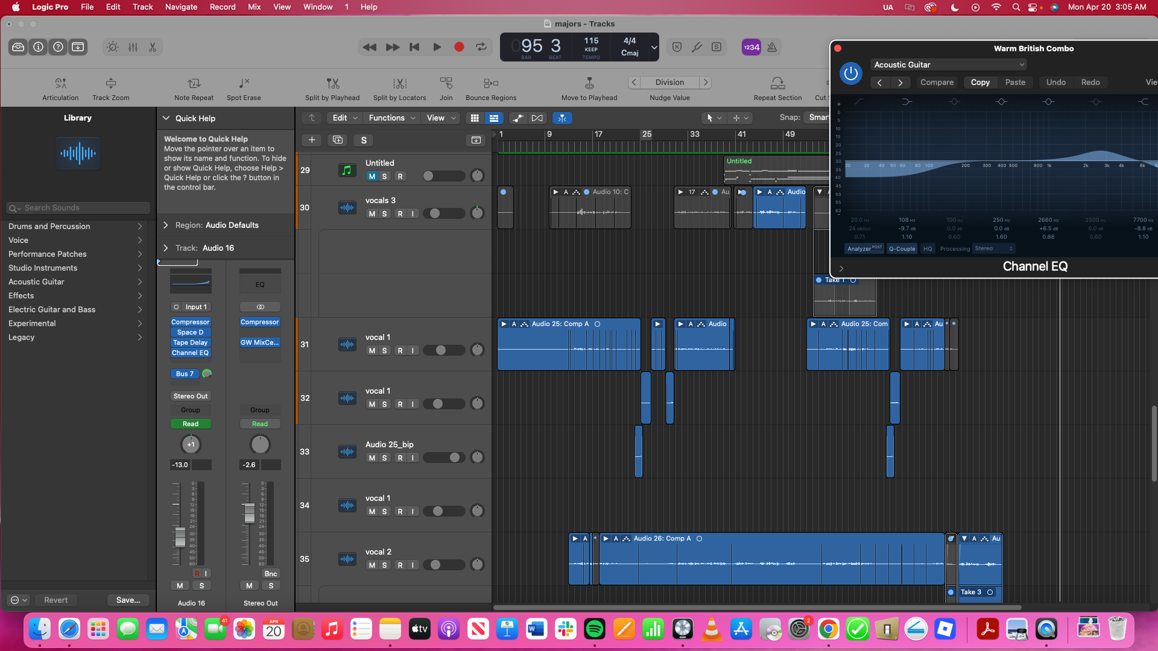Adjust the Stereo Out channel fader
This screenshot has height=651, width=1158.
(249, 512)
